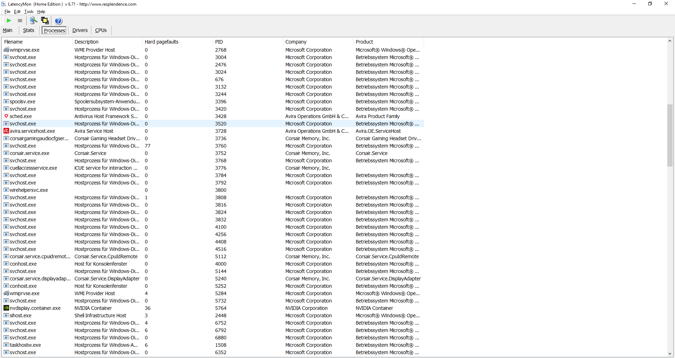
Task: Switch to the Stats tab
Action: click(x=29, y=30)
